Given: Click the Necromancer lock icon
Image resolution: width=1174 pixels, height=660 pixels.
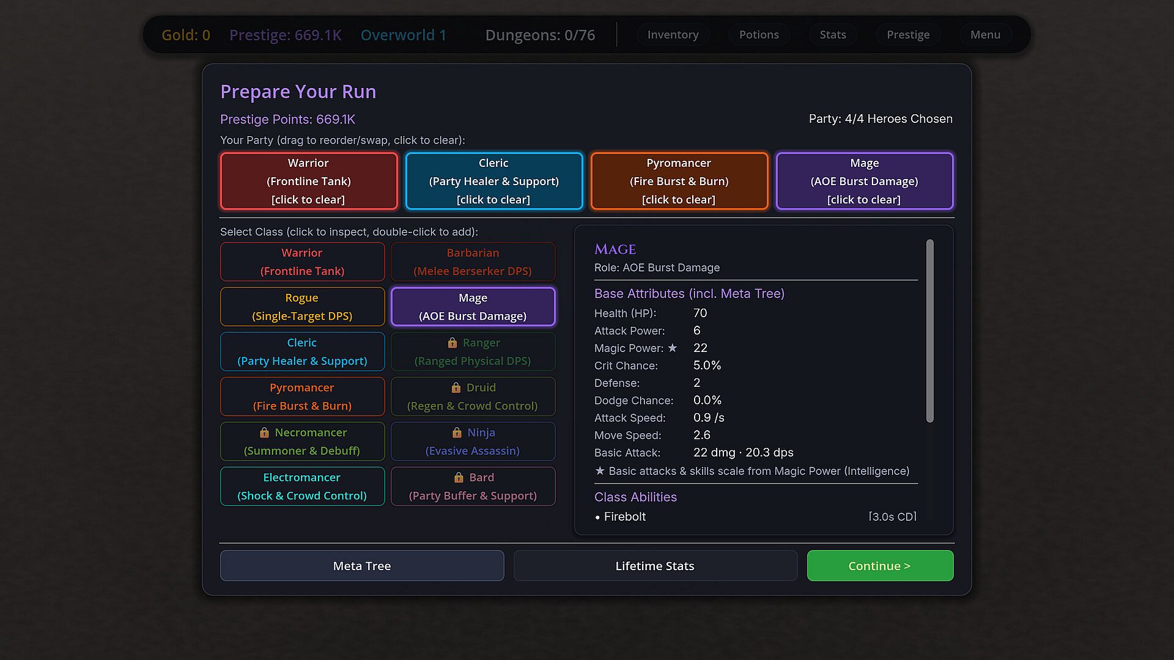Looking at the screenshot, I should click(x=264, y=433).
